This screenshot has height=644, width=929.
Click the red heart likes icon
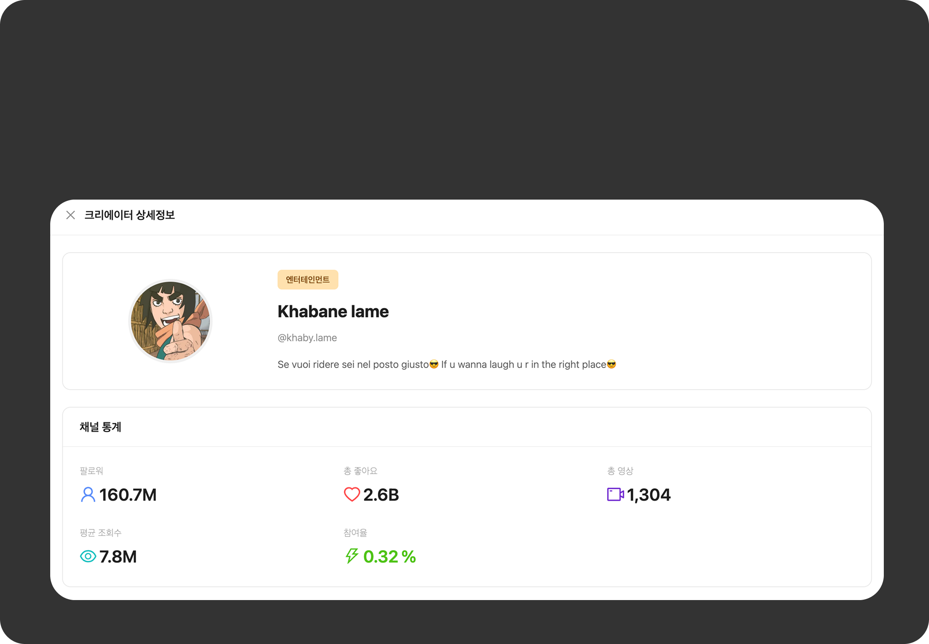pyautogui.click(x=352, y=495)
